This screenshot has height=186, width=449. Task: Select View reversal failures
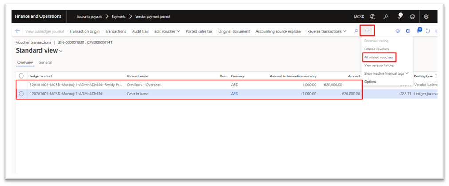[379, 65]
